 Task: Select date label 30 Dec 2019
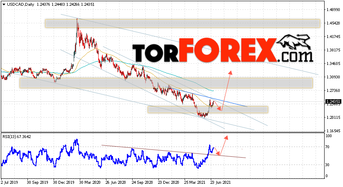pyautogui.click(x=64, y=182)
